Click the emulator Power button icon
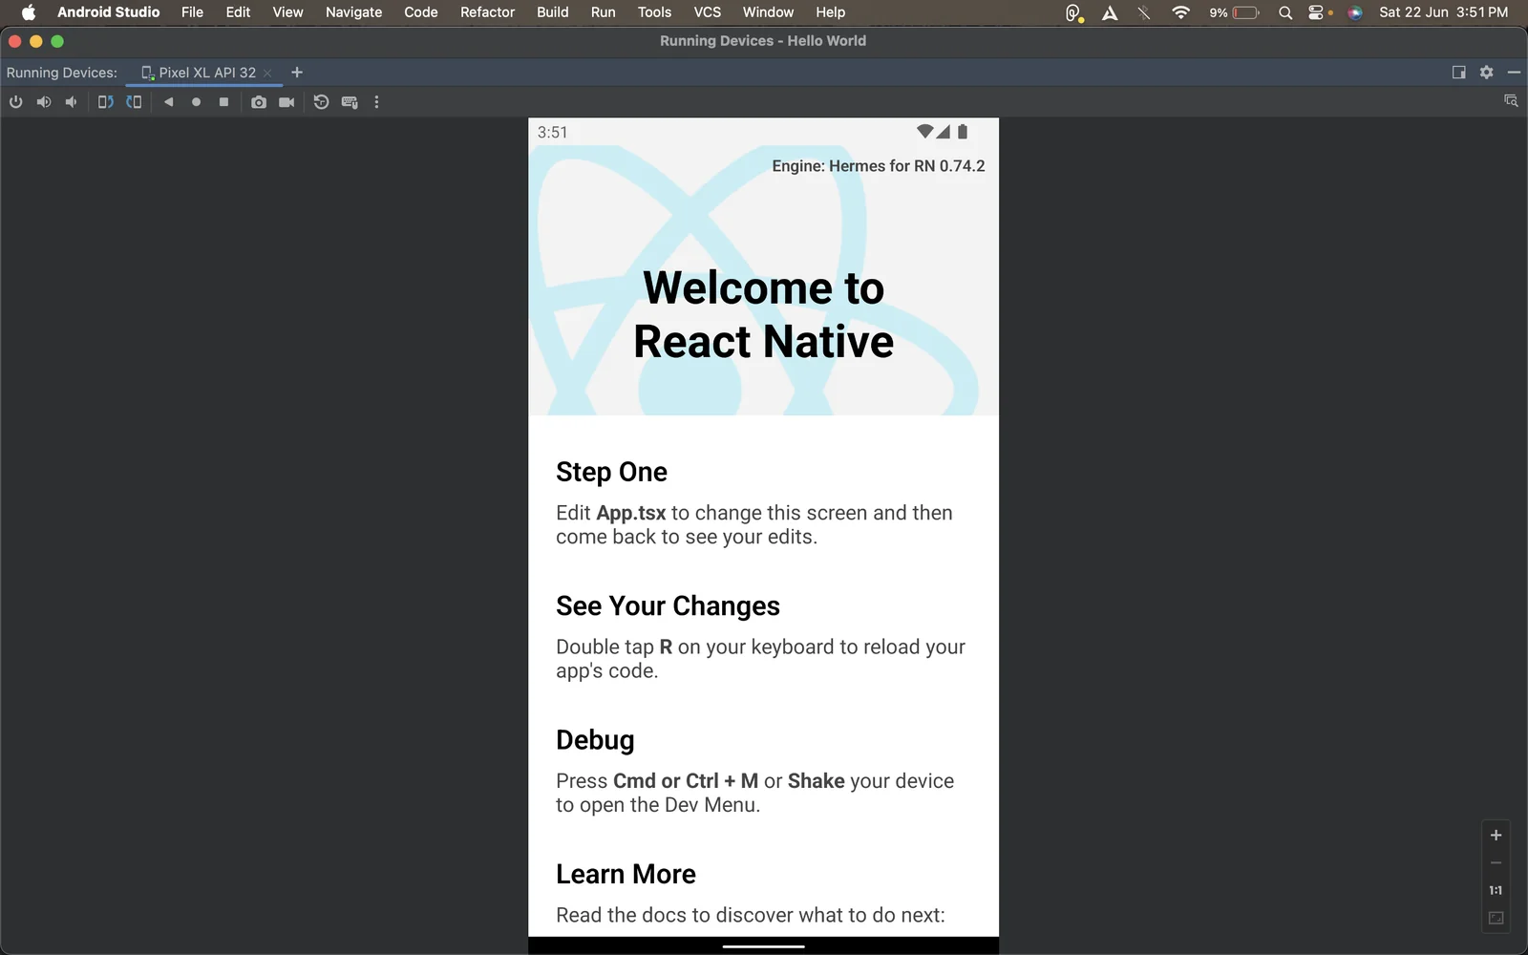The image size is (1528, 955). click(x=15, y=102)
